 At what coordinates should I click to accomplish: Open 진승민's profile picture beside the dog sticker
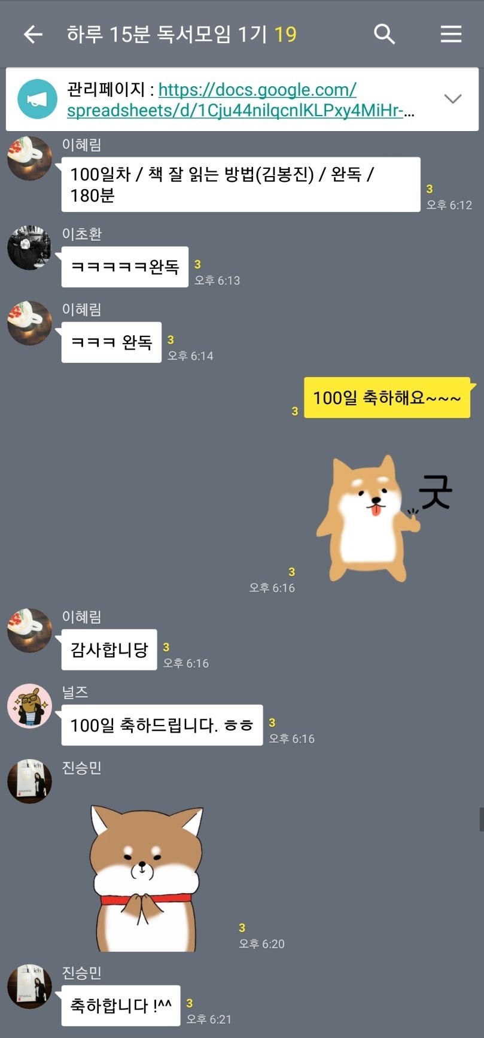point(29,781)
